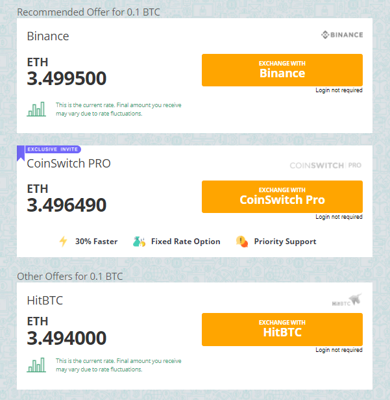Click the Priority Support icon

tap(242, 242)
